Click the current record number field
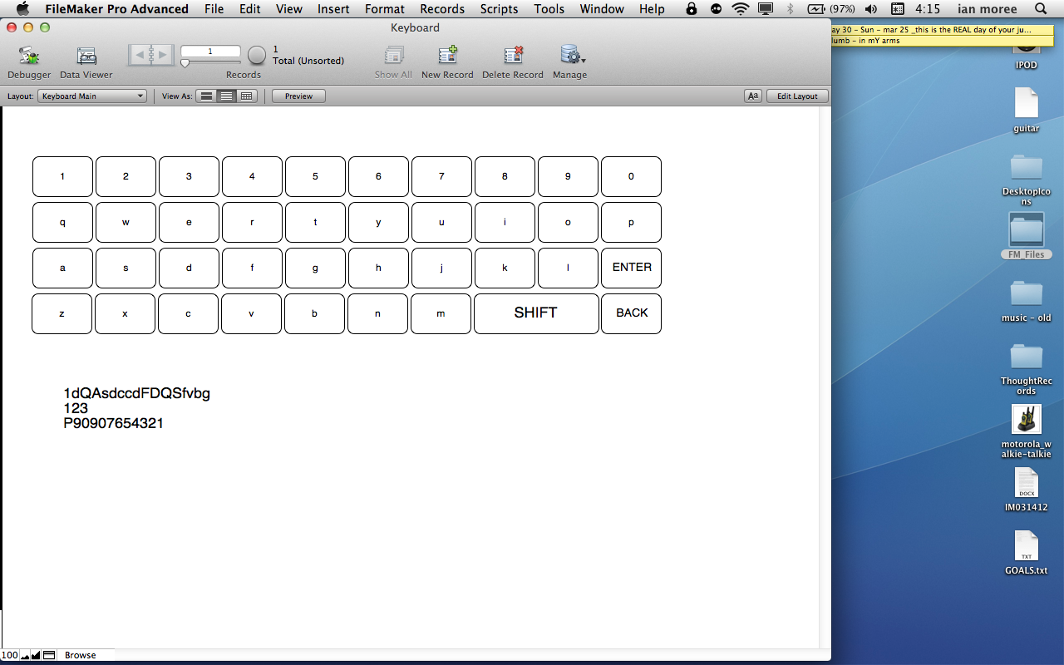This screenshot has width=1064, height=665. [210, 52]
